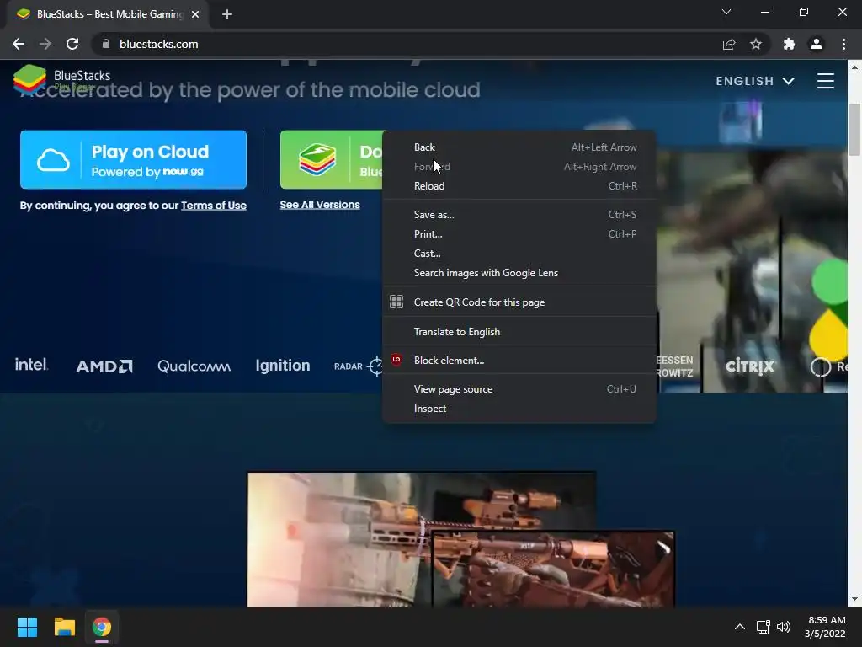The image size is (862, 647).
Task: Open the tab search chevron
Action: [x=726, y=12]
